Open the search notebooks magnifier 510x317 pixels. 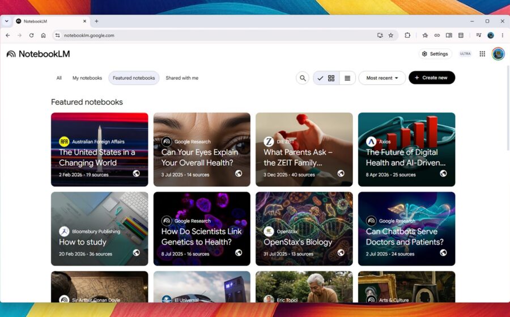point(303,78)
